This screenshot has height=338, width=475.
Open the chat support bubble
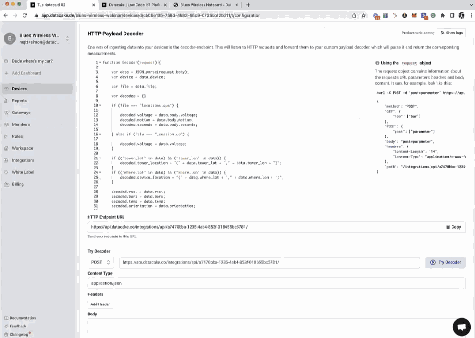(462, 327)
